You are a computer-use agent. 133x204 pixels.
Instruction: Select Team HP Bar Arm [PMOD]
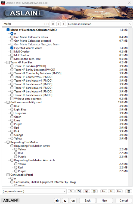tap(12, 66)
